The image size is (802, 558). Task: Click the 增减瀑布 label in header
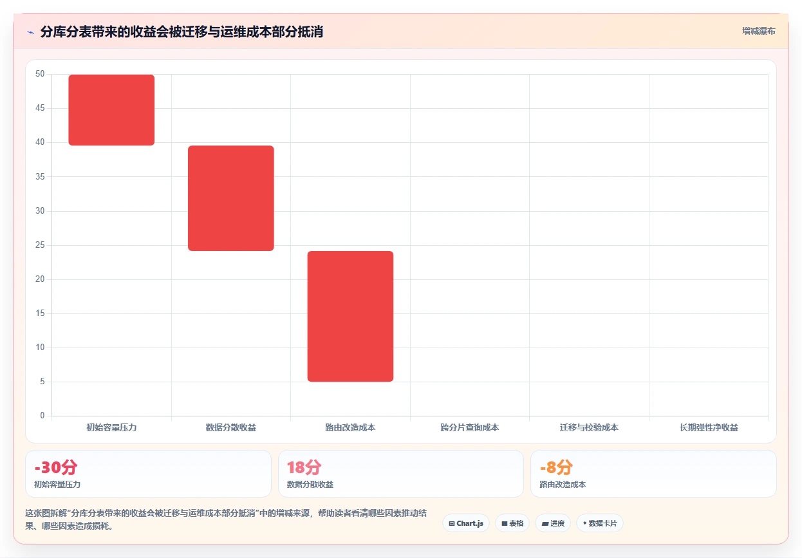pos(758,31)
